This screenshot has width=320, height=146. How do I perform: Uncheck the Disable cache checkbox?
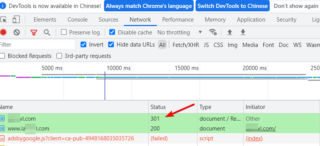(112, 32)
